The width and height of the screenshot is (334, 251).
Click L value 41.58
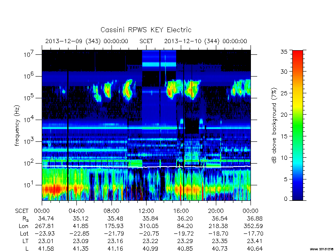click(x=46, y=248)
